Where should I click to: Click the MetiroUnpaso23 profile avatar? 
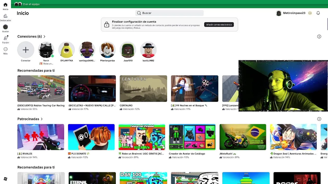tap(279, 13)
